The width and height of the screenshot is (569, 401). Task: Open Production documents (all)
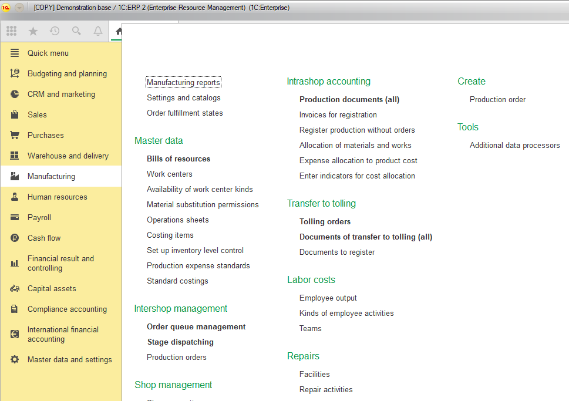pyautogui.click(x=349, y=99)
